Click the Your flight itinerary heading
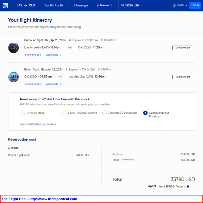The height and width of the screenshot is (203, 203). pos(30,20)
